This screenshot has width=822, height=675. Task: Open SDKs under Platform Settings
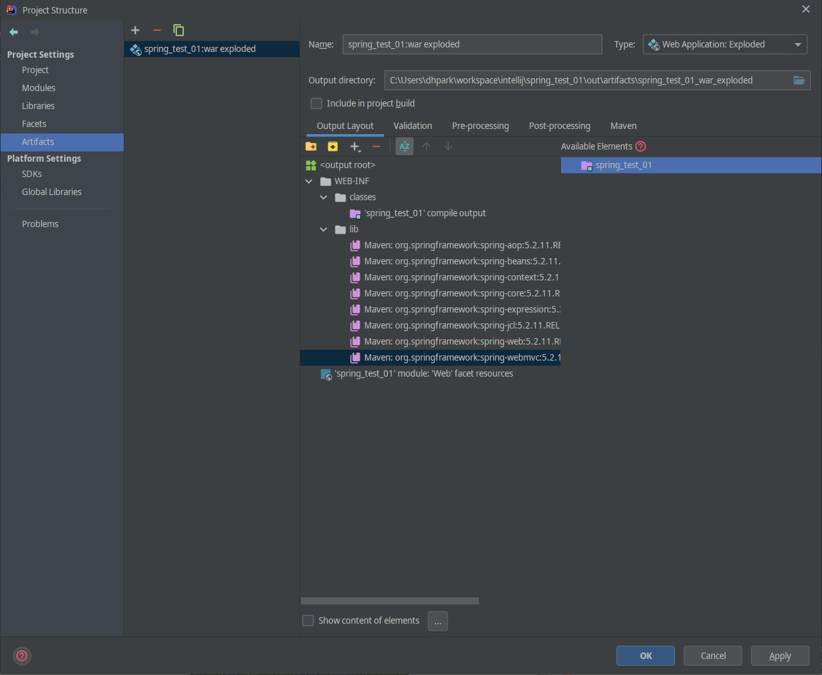(x=32, y=174)
